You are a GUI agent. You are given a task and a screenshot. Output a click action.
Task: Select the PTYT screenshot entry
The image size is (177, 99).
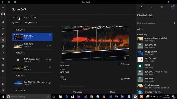pyautogui.click(x=32, y=68)
